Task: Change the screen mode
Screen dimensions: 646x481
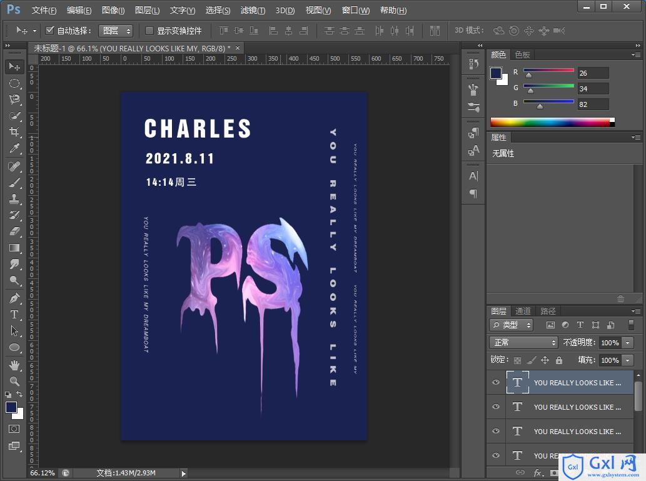Action: (x=14, y=446)
